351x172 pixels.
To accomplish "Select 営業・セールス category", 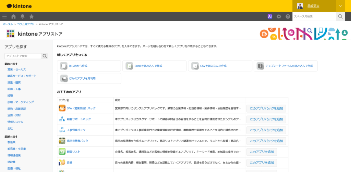I will click(x=16, y=69).
